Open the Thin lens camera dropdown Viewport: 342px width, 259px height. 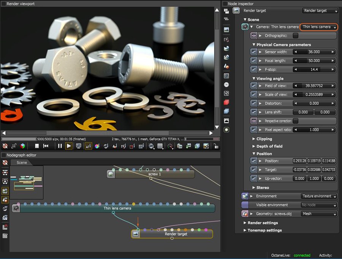[319, 27]
